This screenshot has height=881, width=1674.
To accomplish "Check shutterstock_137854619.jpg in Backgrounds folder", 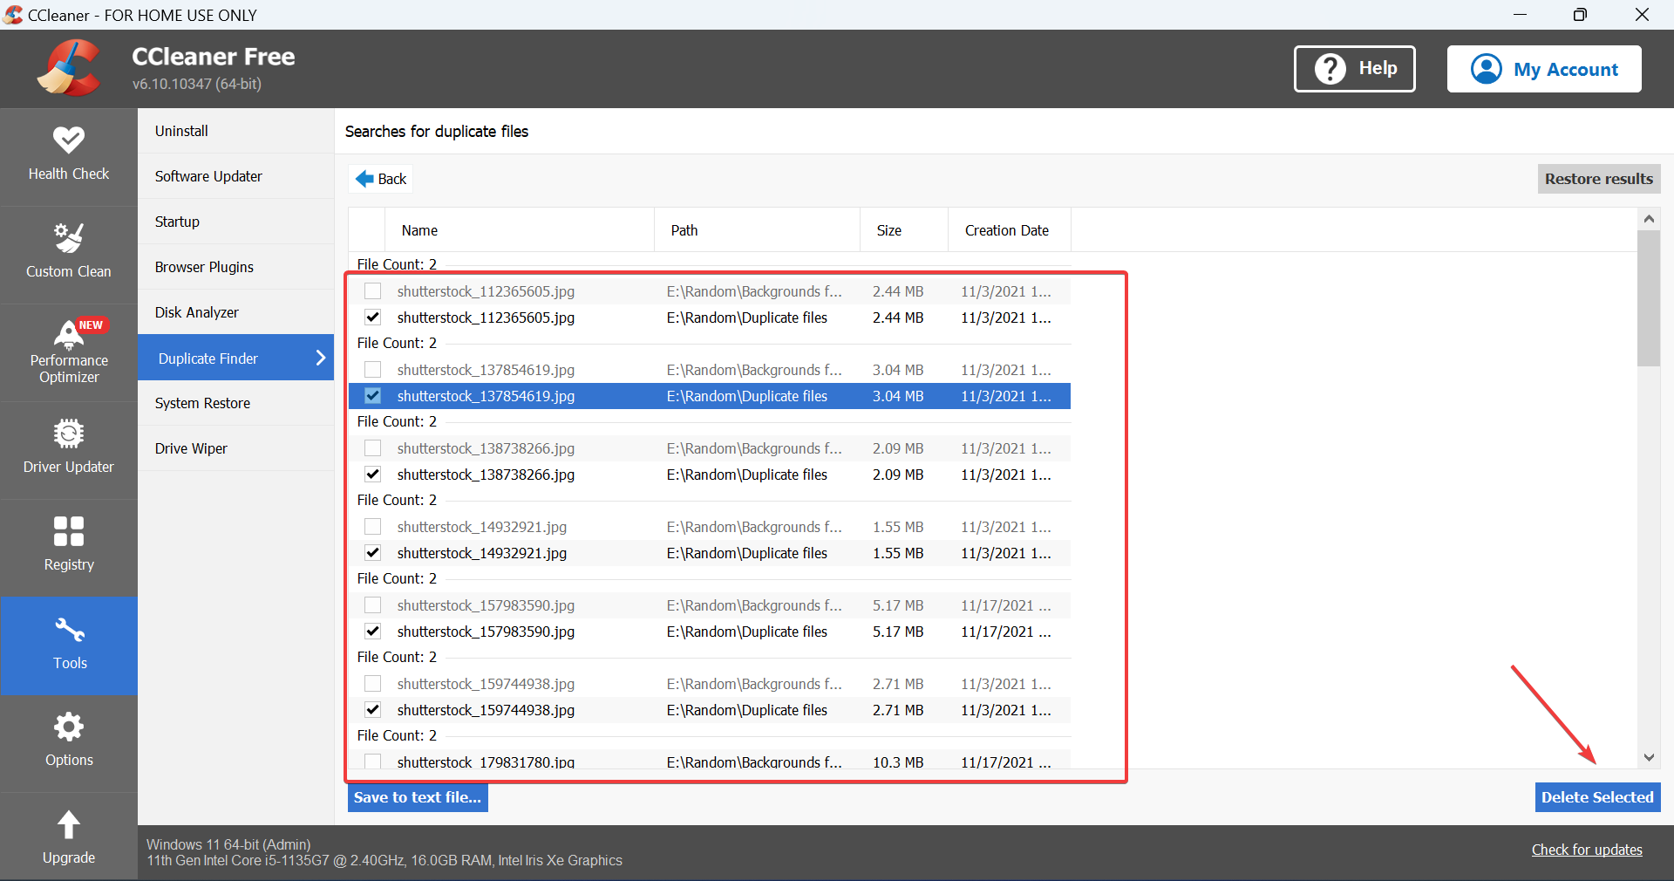I will pos(373,370).
